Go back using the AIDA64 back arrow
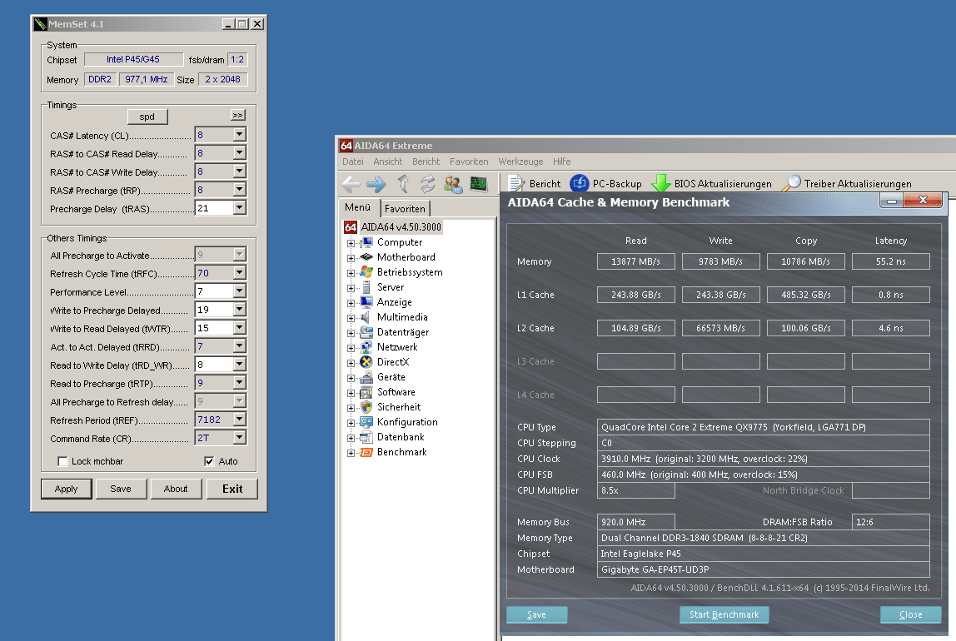Image resolution: width=956 pixels, height=641 pixels. point(350,184)
